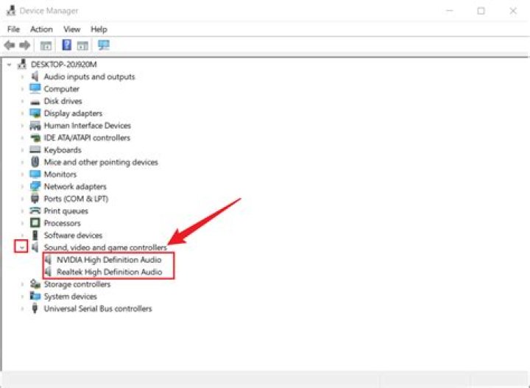The image size is (530, 388).
Task: Expand the Disk drives category
Action: (23, 102)
